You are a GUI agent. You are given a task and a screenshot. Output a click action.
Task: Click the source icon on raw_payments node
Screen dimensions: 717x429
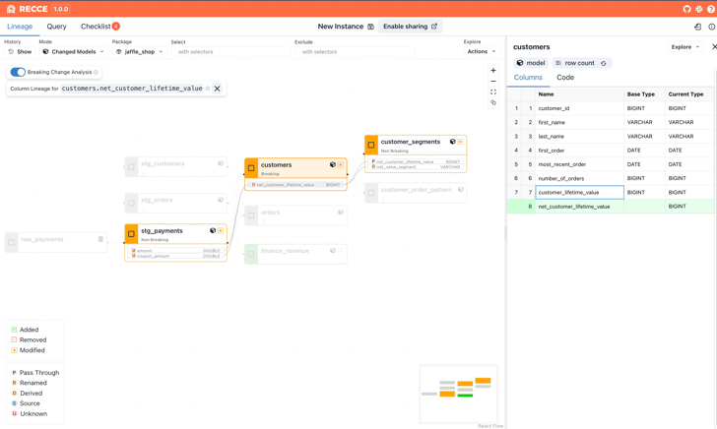pyautogui.click(x=100, y=239)
